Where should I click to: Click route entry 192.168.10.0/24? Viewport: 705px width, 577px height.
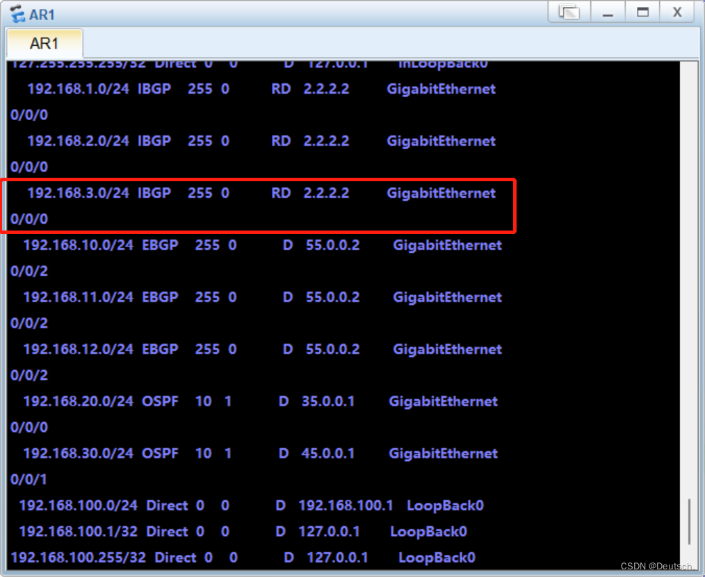click(x=79, y=245)
